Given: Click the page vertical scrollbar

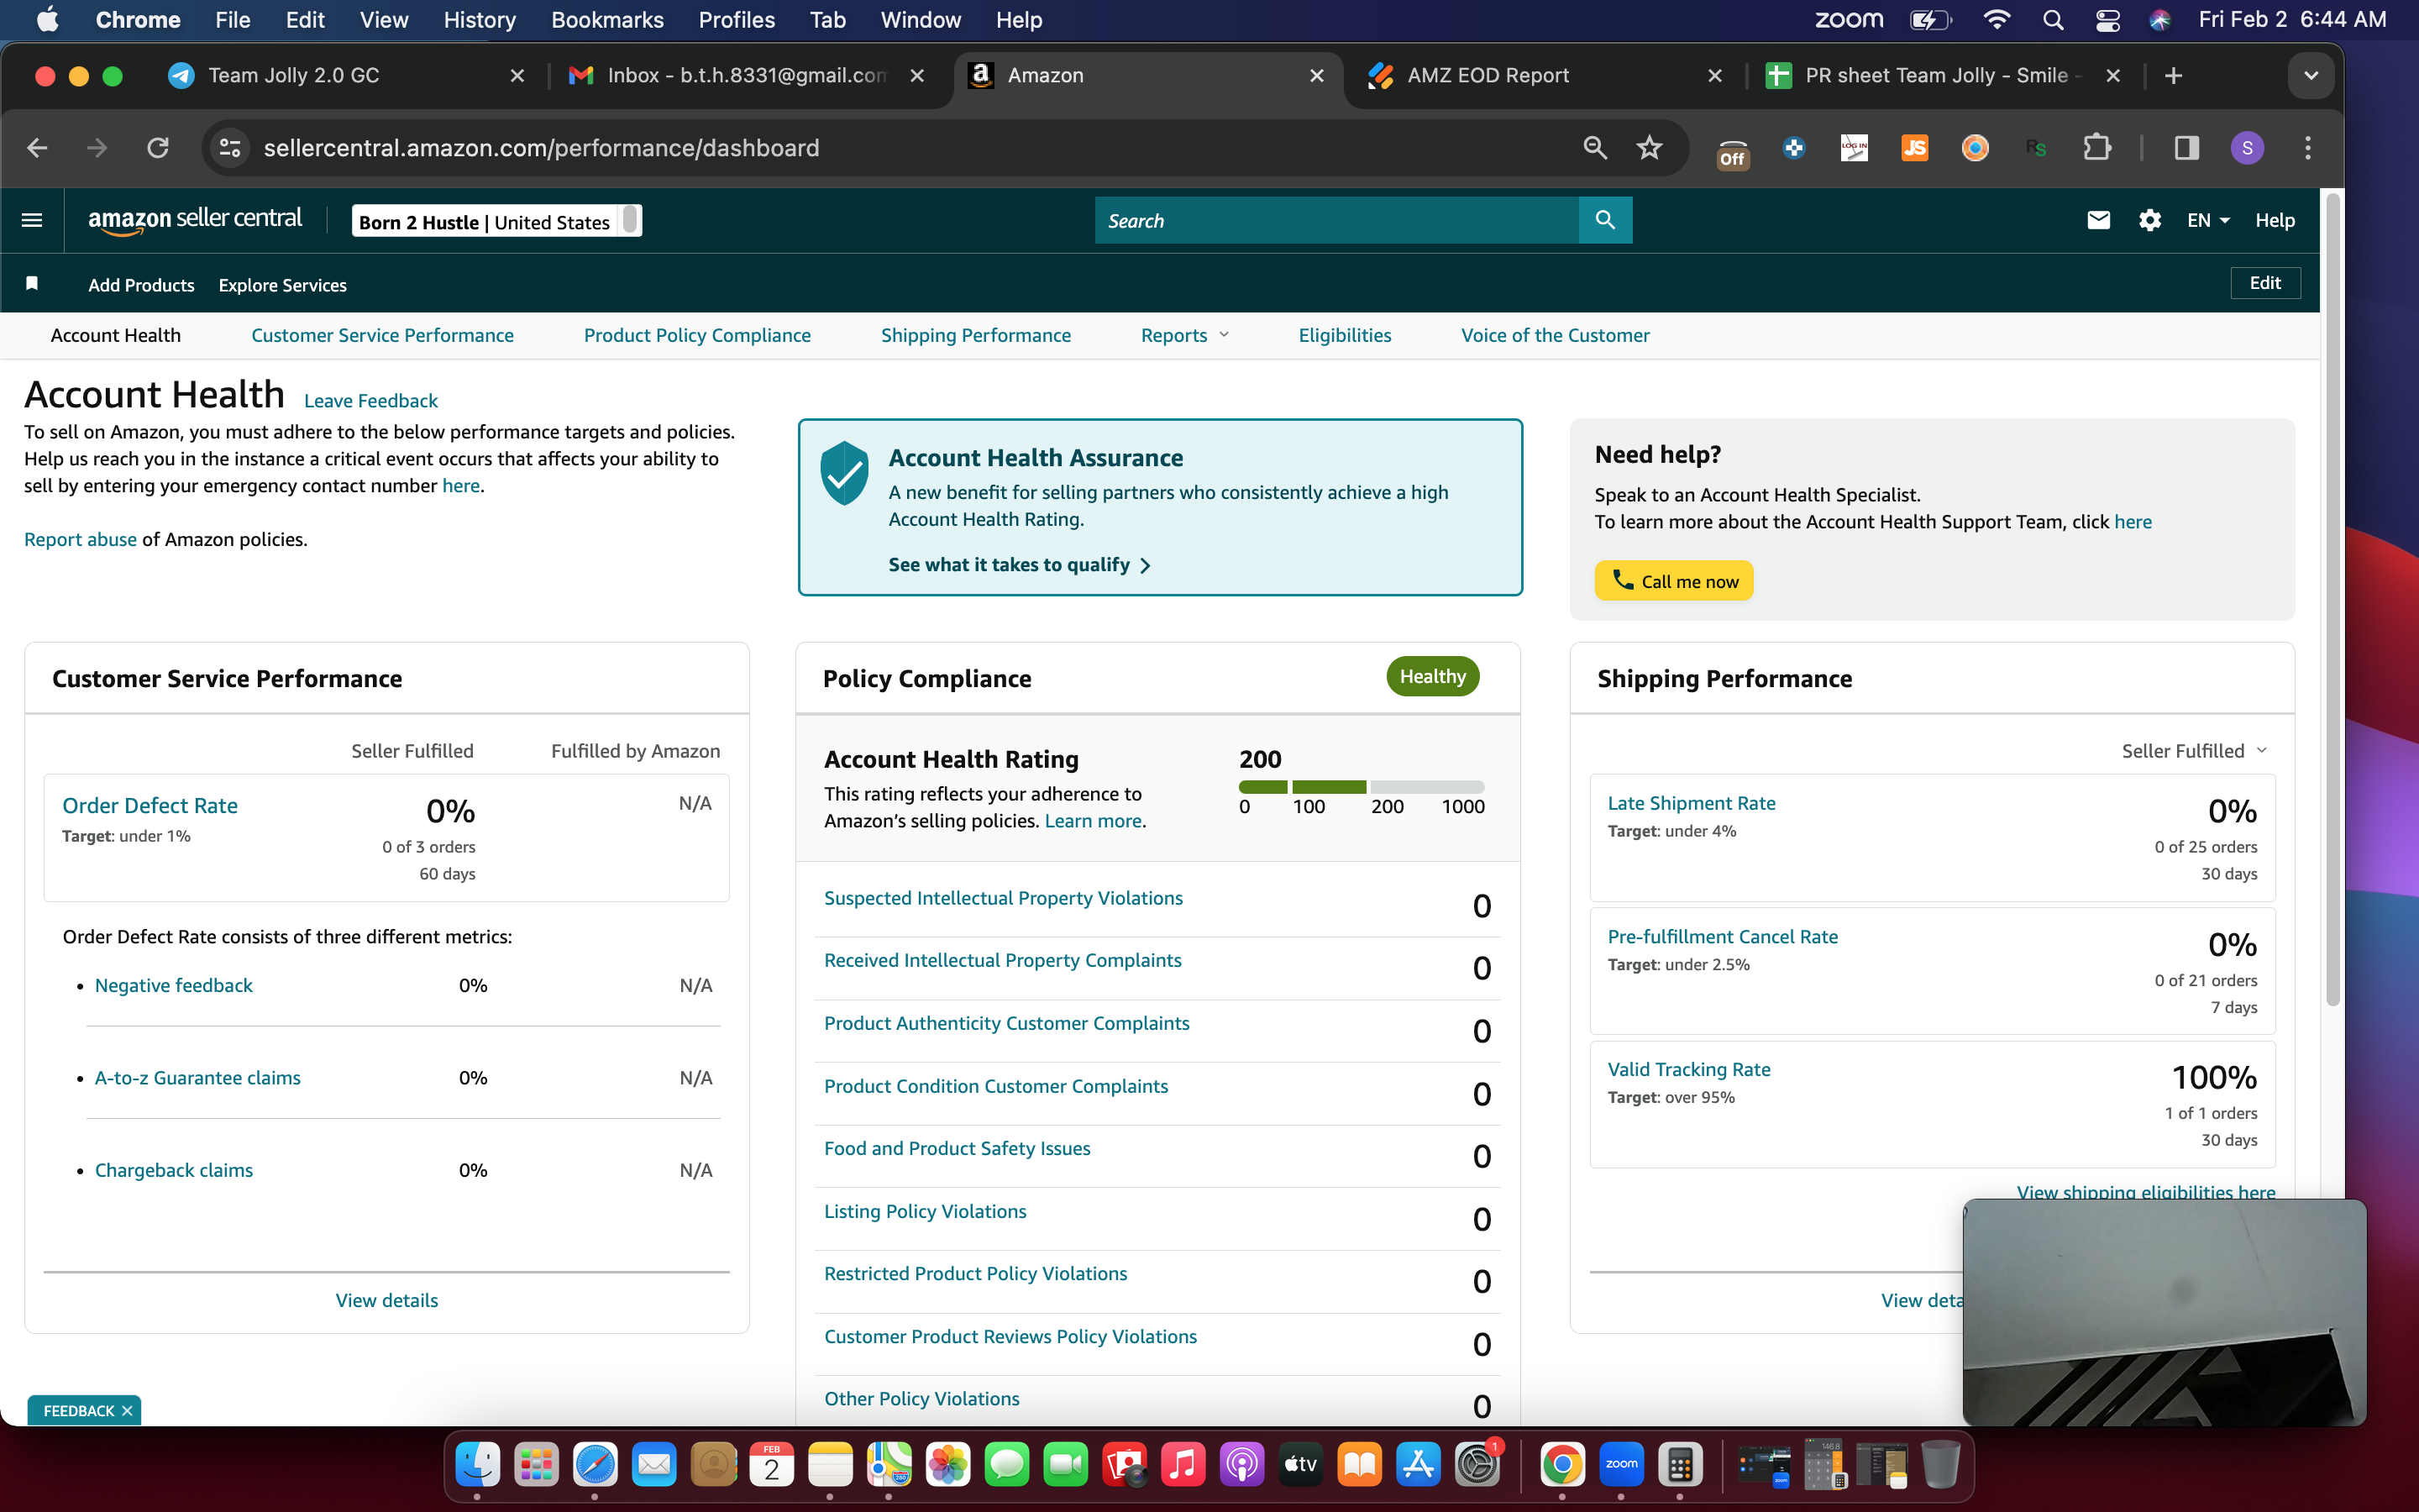Looking at the screenshot, I should click(x=2333, y=600).
